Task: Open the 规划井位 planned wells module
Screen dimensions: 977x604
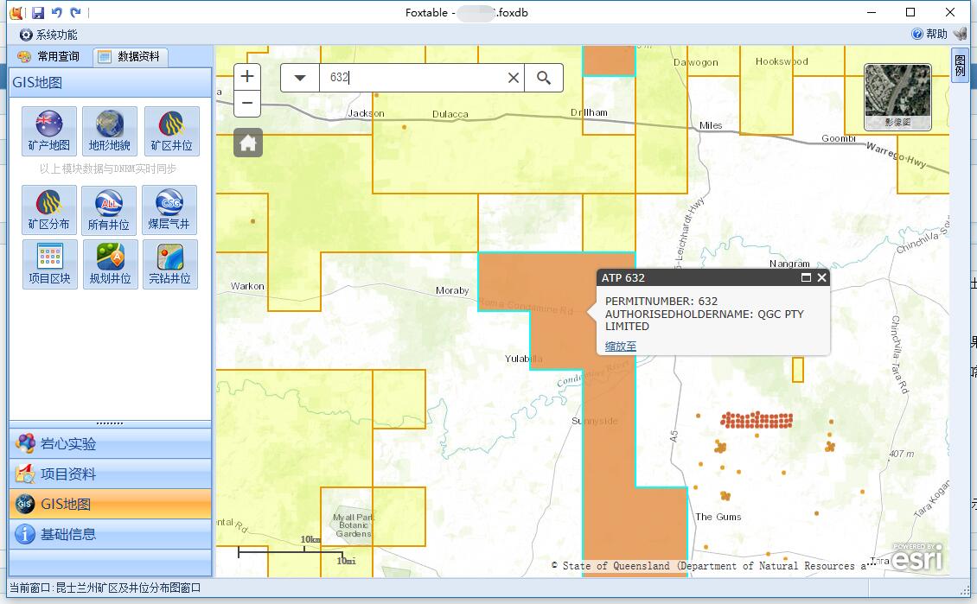Action: click(111, 264)
